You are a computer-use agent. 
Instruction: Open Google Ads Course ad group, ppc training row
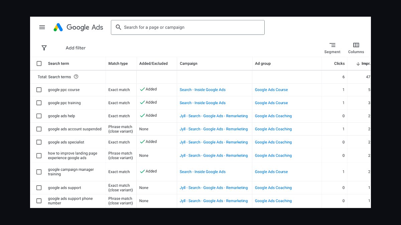pos(271,103)
